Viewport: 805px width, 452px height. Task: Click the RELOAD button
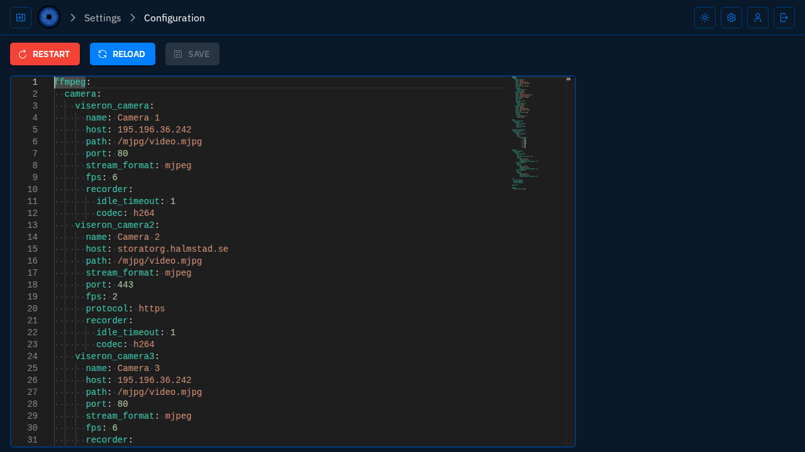123,54
